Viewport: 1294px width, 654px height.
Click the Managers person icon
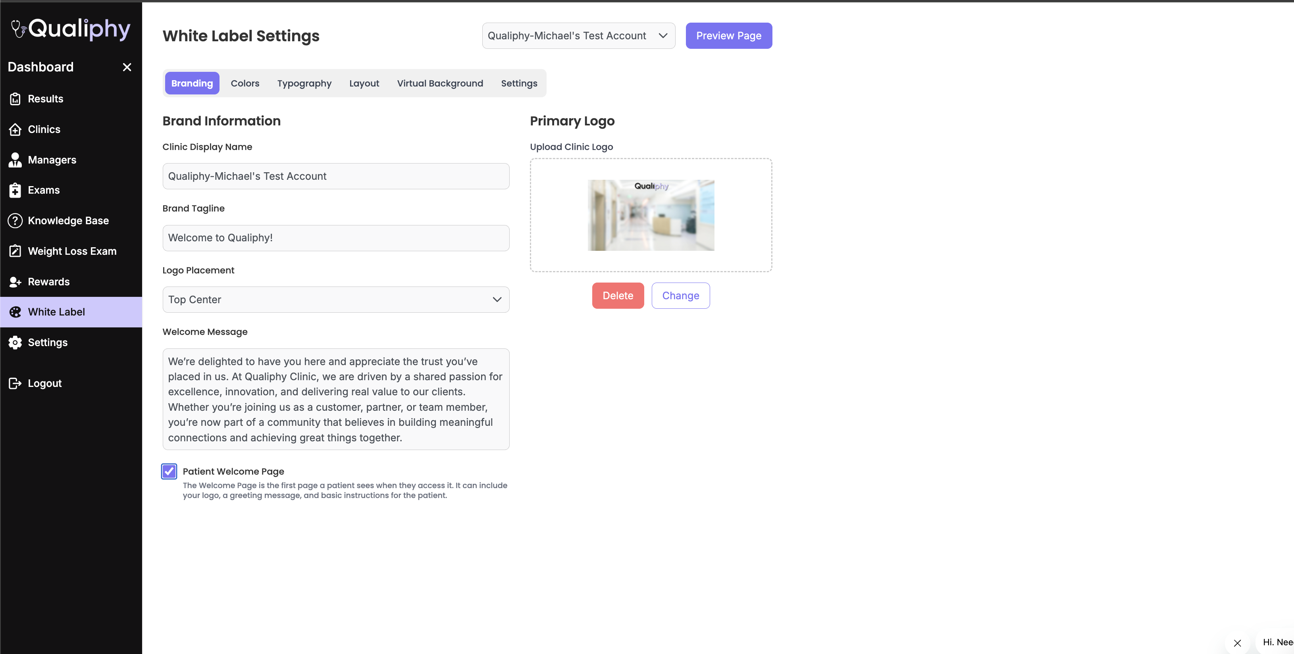[x=15, y=160]
